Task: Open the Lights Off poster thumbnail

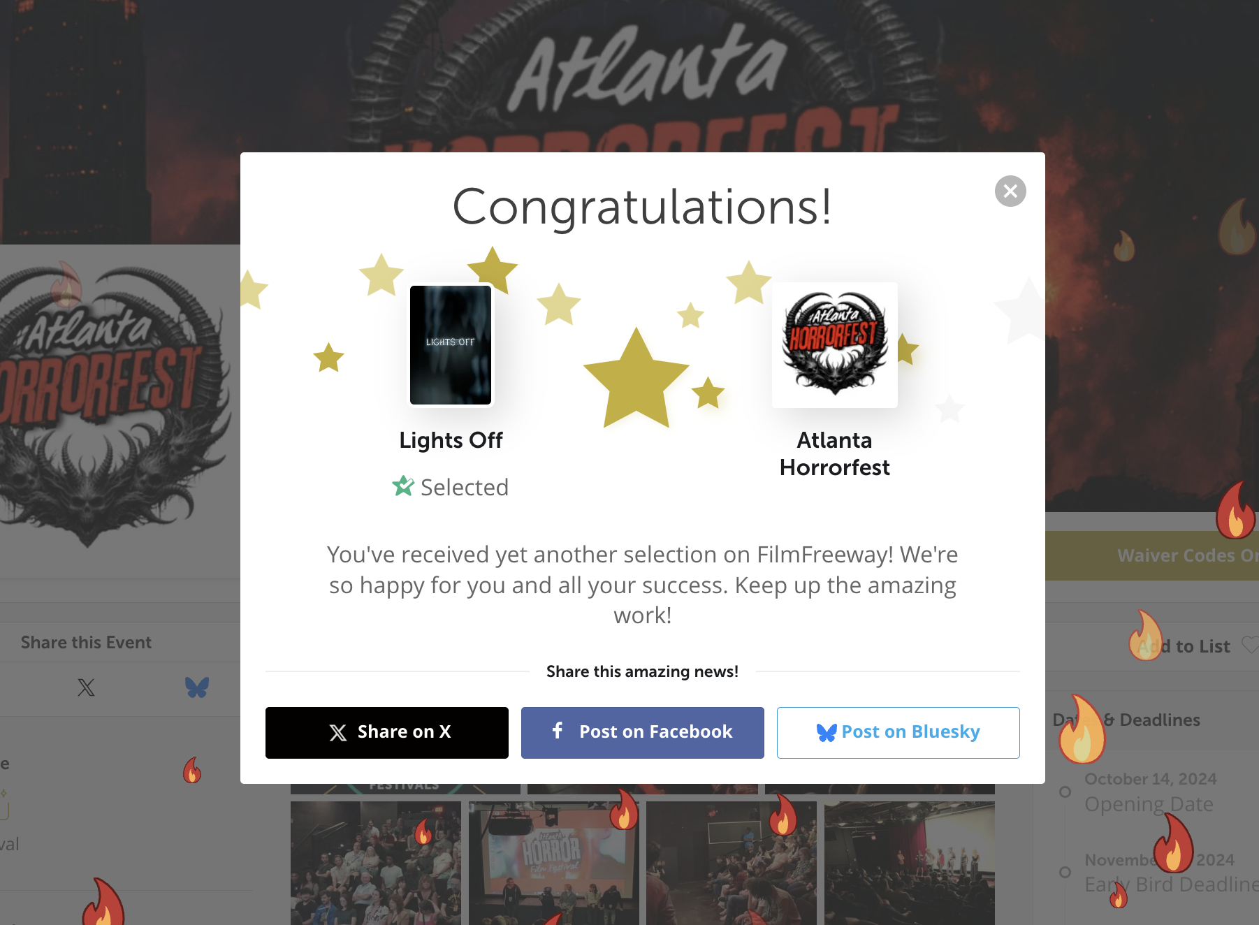Action: click(451, 344)
